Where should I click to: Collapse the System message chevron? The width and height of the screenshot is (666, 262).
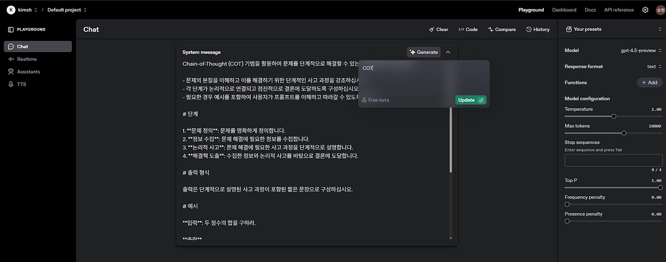[448, 52]
